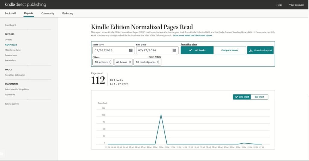Select the All books reporting view

pos(197,50)
